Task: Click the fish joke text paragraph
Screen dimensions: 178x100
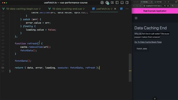Action: tap(152, 35)
